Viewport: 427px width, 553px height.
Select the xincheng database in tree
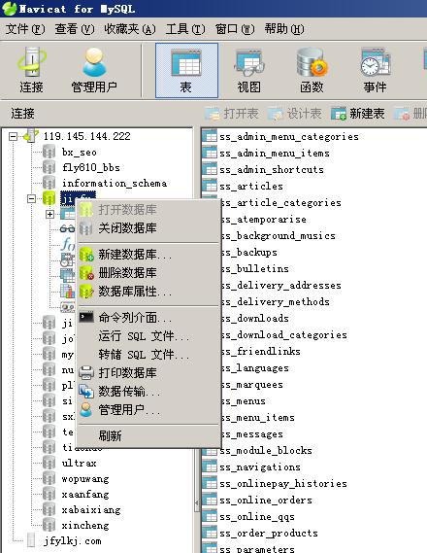pyautogui.click(x=85, y=526)
